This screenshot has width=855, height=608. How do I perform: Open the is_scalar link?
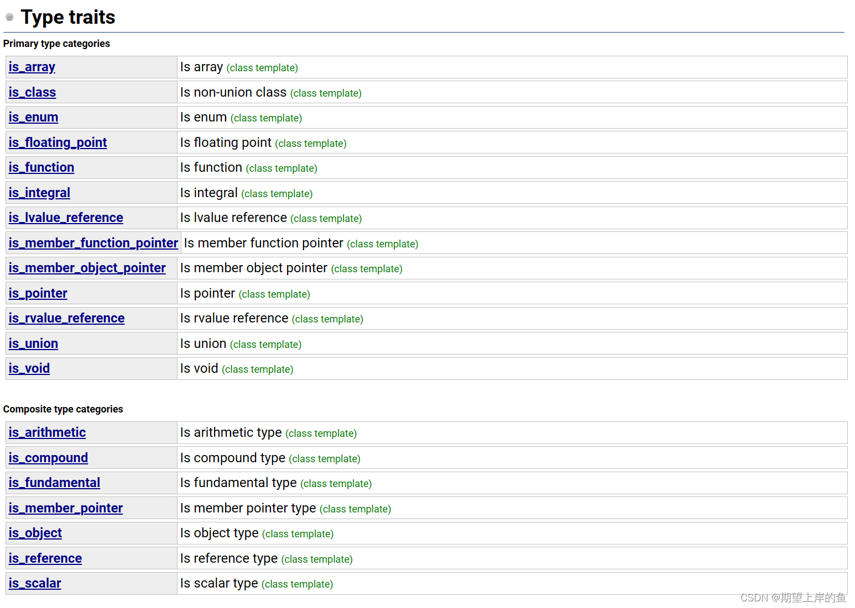coord(34,584)
